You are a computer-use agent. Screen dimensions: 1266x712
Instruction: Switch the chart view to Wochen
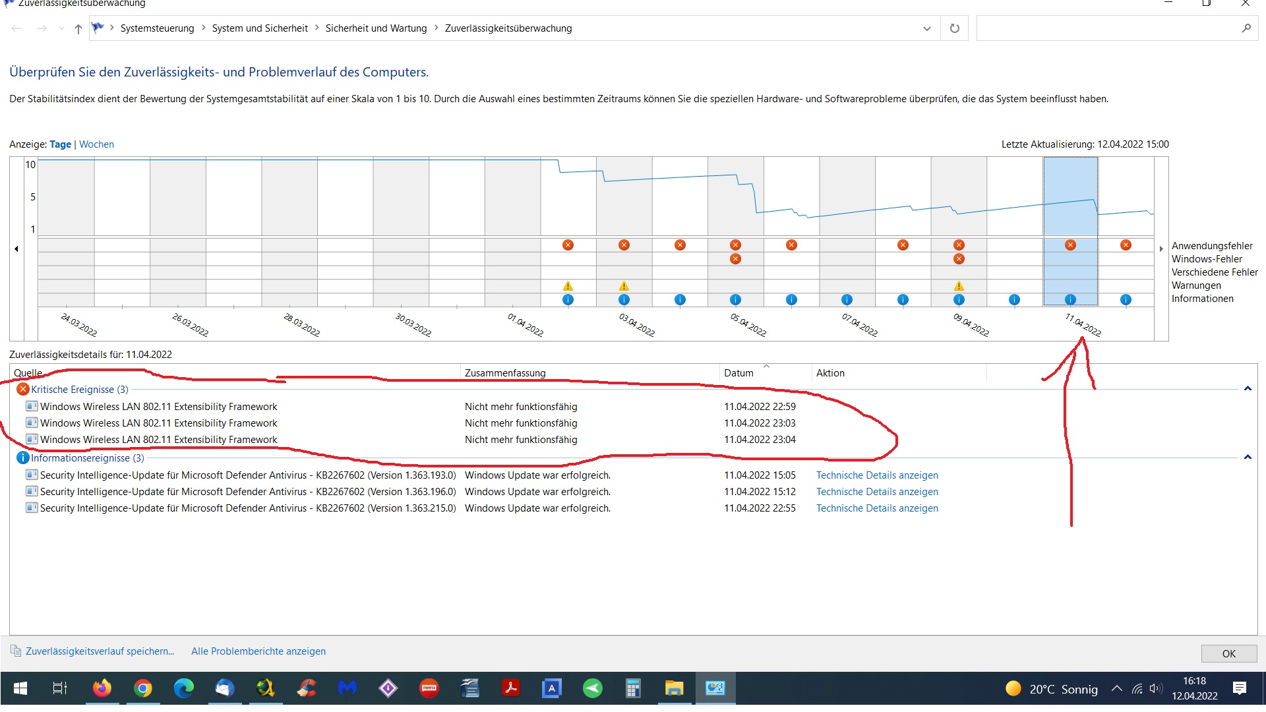(96, 144)
